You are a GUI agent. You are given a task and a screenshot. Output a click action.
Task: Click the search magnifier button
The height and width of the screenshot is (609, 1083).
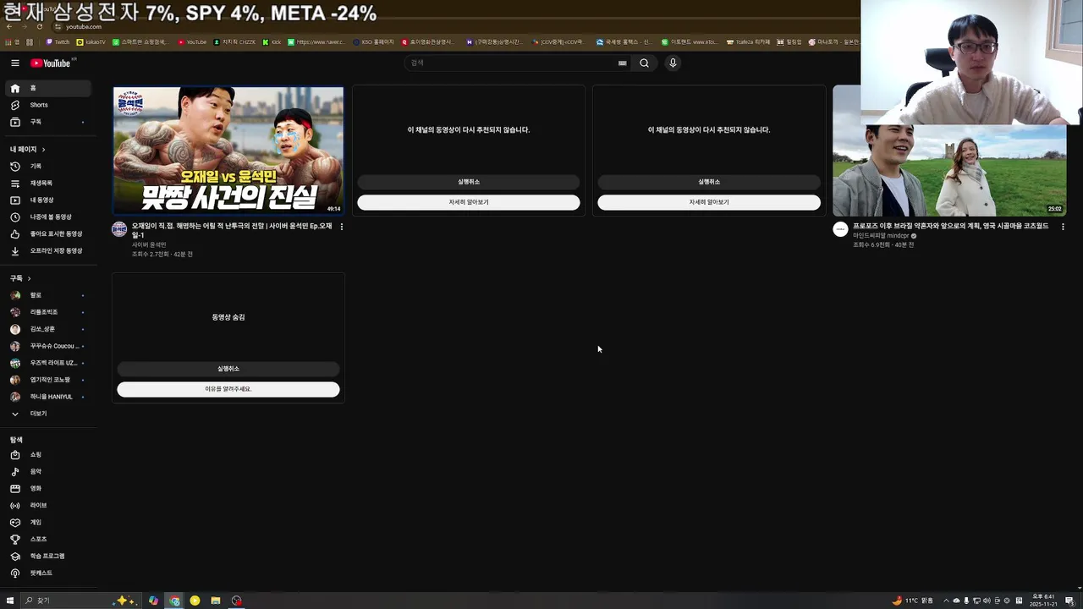[x=644, y=63]
